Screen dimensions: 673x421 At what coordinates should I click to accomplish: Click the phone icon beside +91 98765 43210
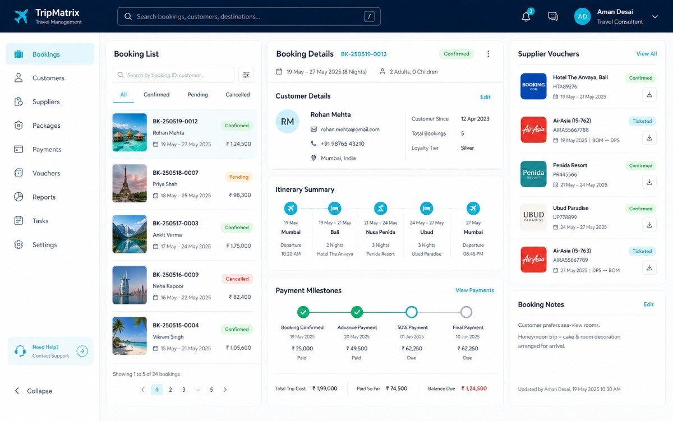314,144
